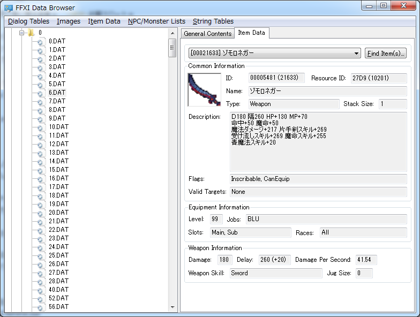Click the Valid Targets field

click(318, 192)
